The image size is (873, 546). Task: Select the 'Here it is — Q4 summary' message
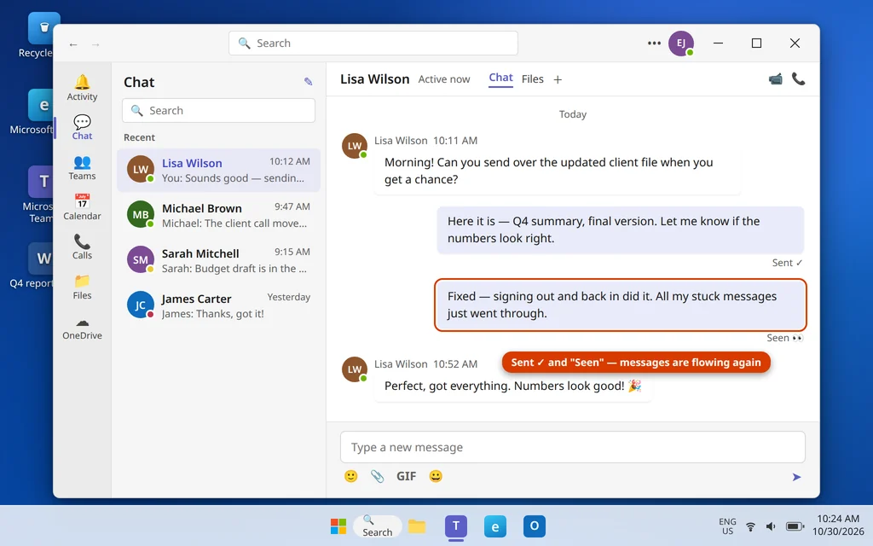(621, 229)
